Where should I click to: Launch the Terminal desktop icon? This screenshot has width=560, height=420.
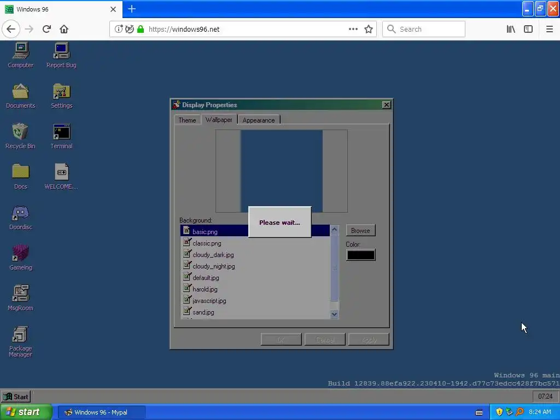tap(61, 136)
